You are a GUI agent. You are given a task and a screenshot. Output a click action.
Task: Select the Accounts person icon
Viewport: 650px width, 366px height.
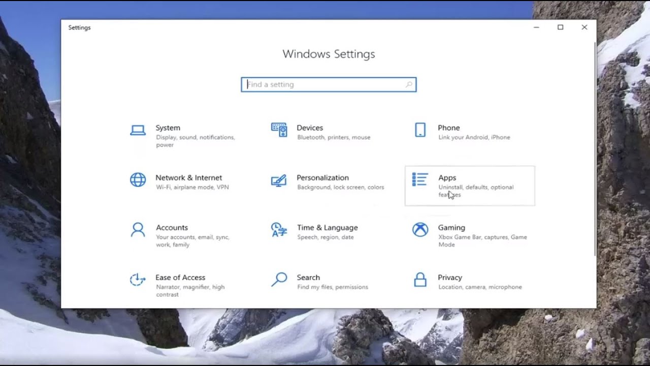tap(138, 230)
